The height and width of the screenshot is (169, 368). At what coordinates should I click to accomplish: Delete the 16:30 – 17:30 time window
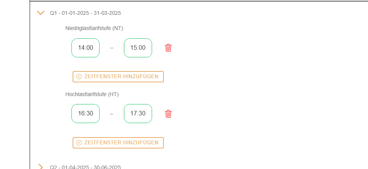(168, 114)
